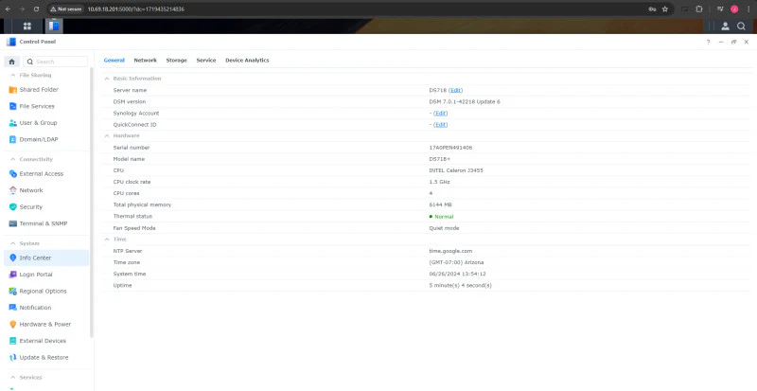Viewport: 757px width, 391px height.
Task: Open Terminal & SNMP settings
Action: pos(38,223)
